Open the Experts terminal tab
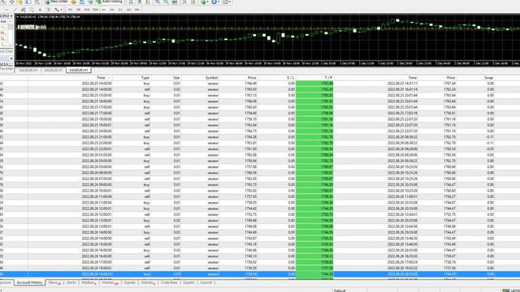520x292 pixels. (188, 282)
